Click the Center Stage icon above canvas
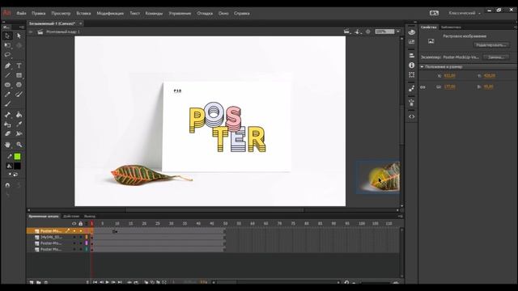The width and height of the screenshot is (518, 291). coord(367,32)
